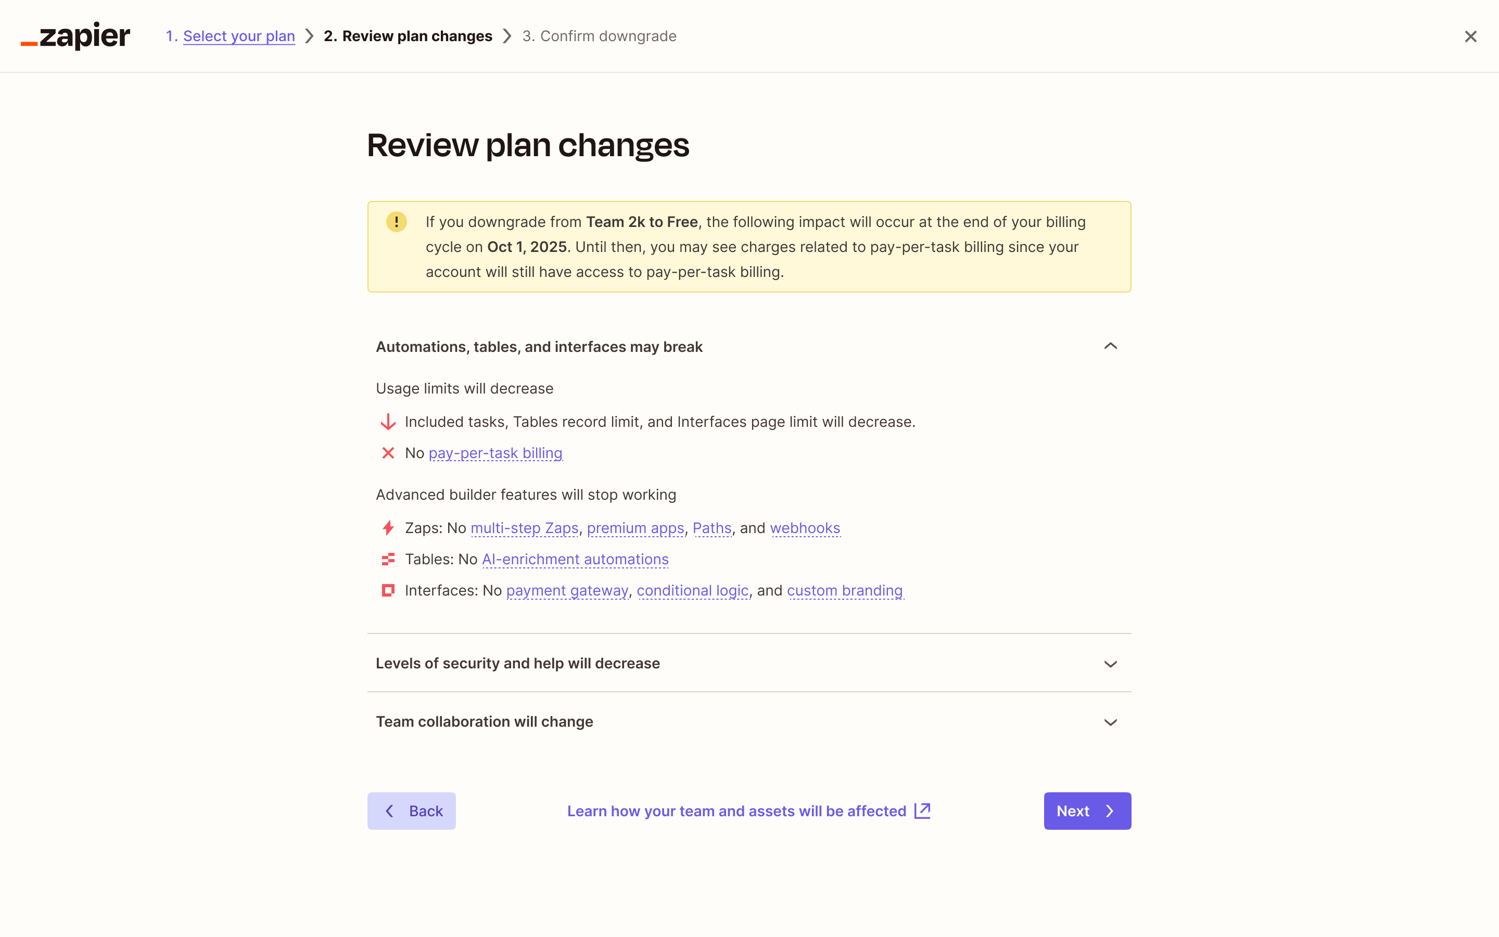
Task: Click the Interfaces icon beside payment gateway line
Action: [x=388, y=590]
